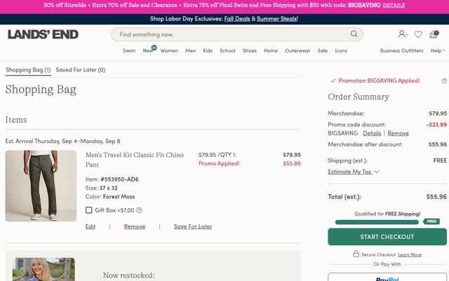Viewport: 449px width, 281px height.
Task: Open the Men menu
Action: [x=190, y=50]
